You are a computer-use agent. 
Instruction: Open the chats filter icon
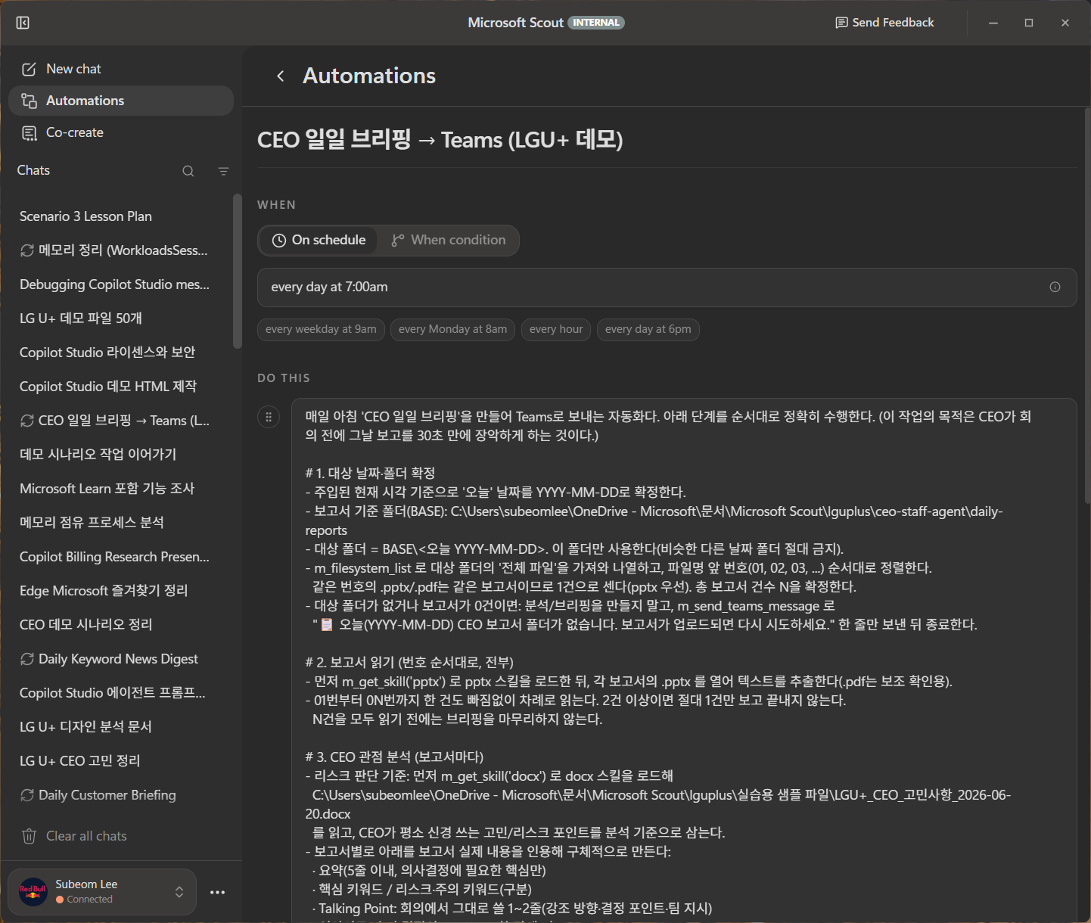pyautogui.click(x=223, y=171)
